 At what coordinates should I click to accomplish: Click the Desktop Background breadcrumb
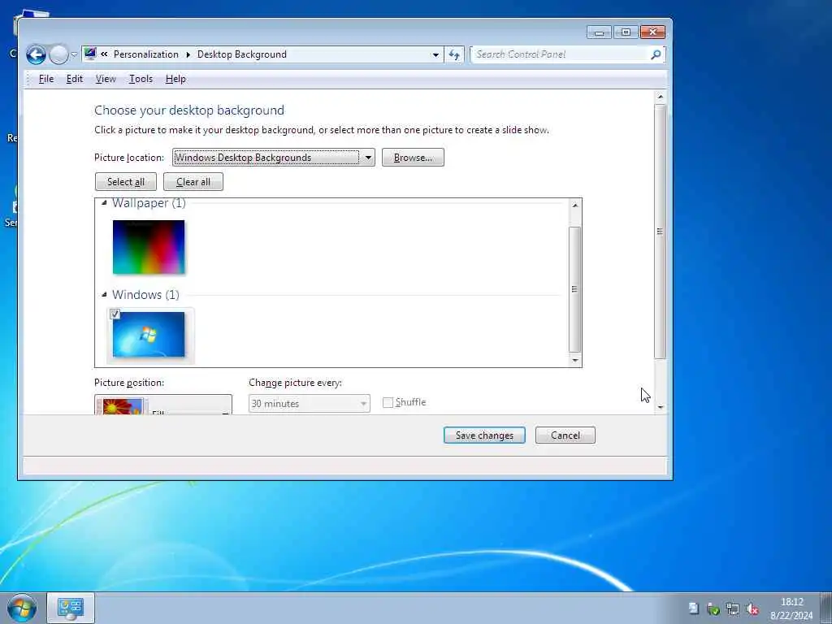pyautogui.click(x=242, y=54)
